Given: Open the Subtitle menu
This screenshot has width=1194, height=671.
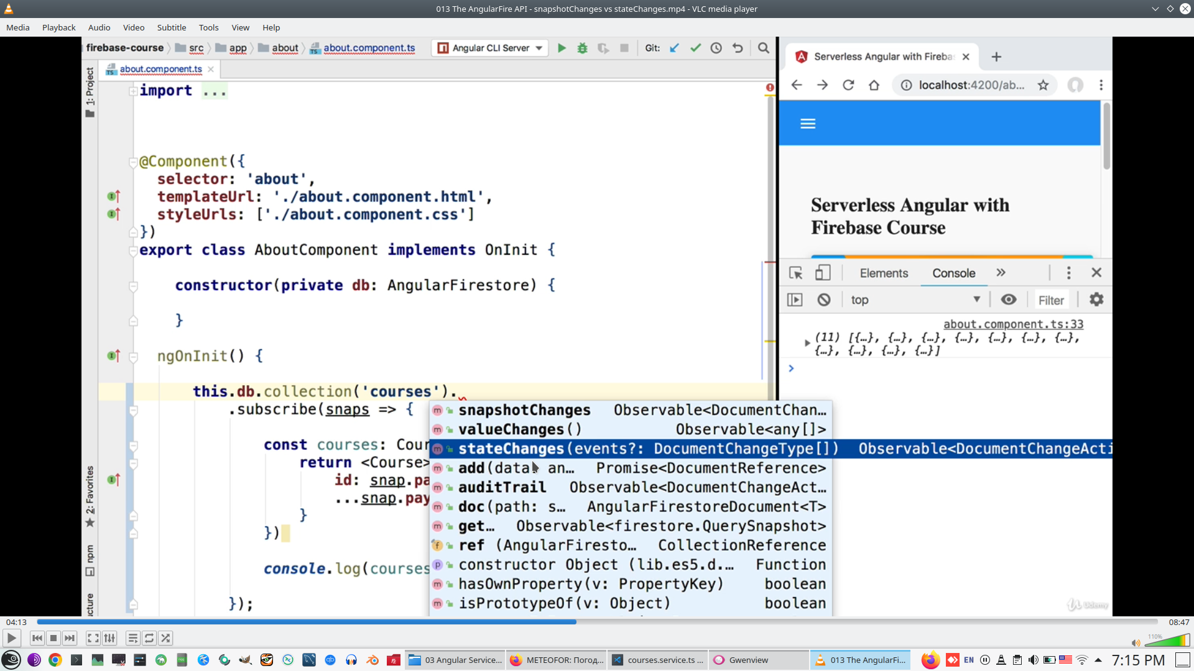Looking at the screenshot, I should [x=171, y=27].
